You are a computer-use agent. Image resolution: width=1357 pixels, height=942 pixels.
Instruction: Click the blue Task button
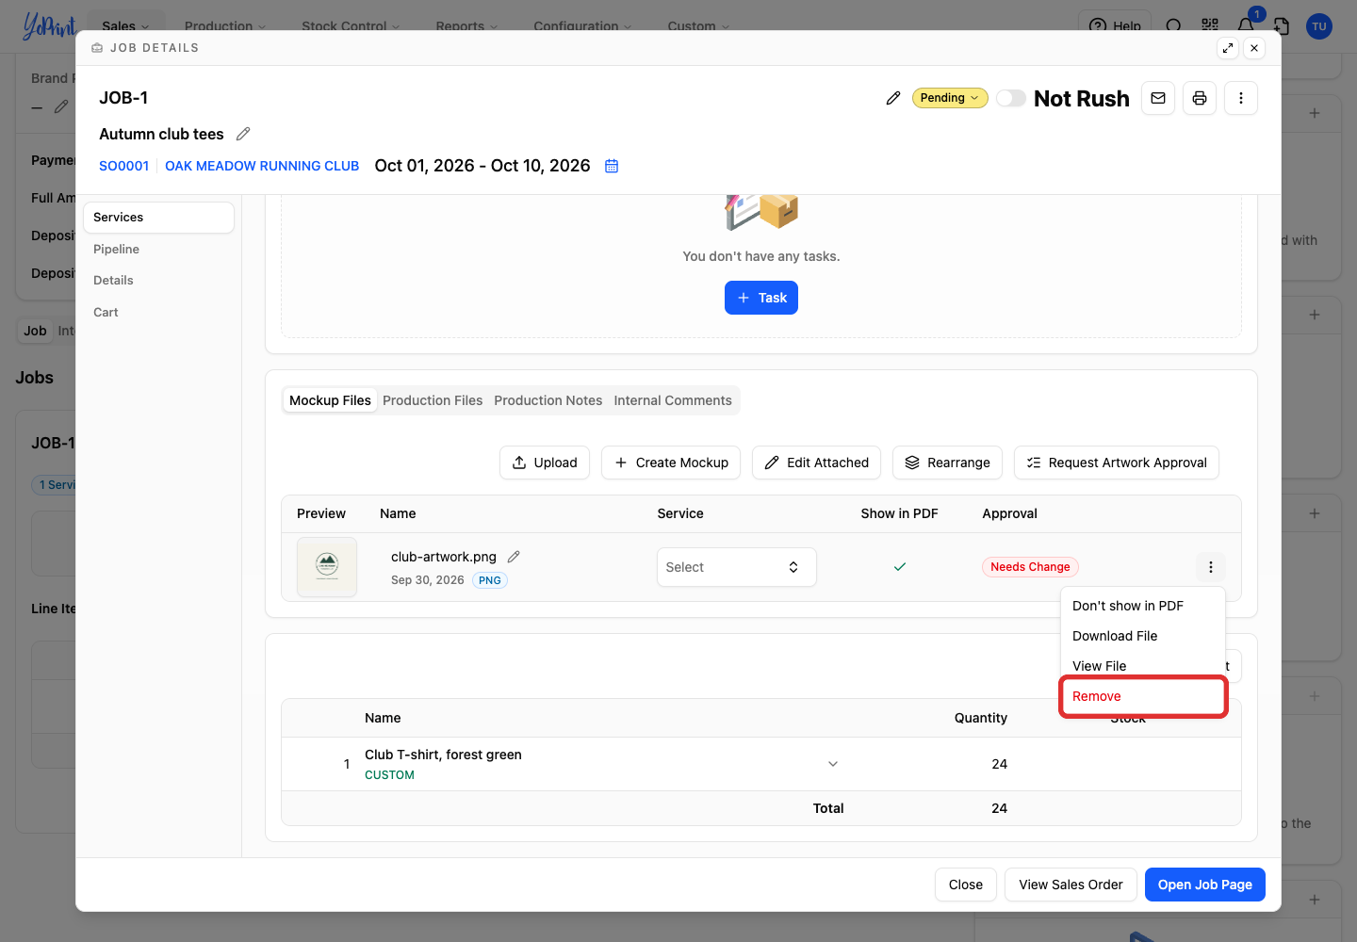pos(761,298)
